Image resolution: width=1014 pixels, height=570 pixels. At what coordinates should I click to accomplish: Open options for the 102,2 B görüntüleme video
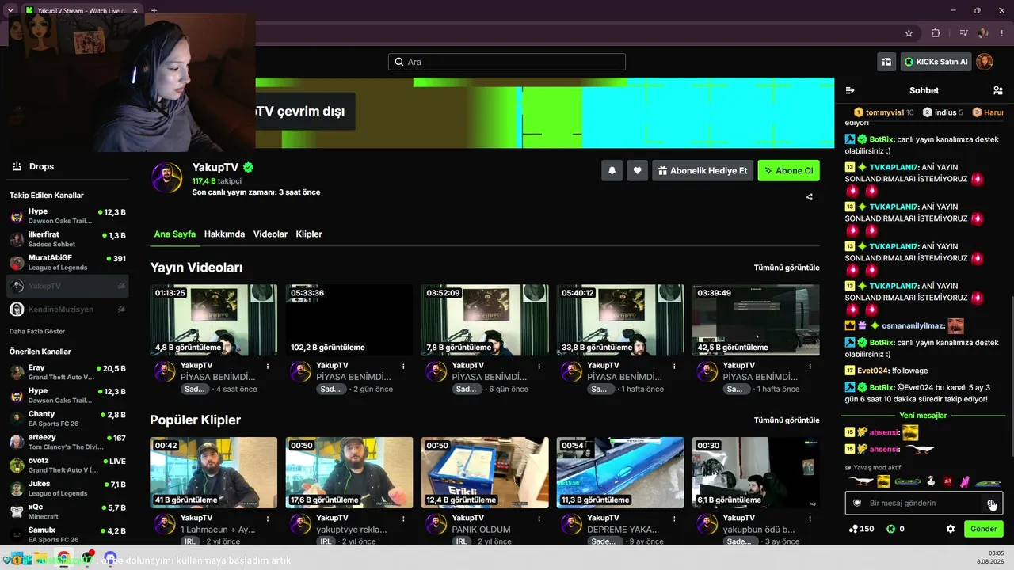pyautogui.click(x=403, y=366)
